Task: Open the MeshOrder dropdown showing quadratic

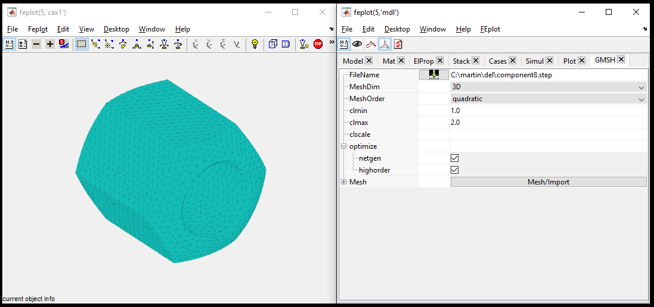Action: [548, 99]
